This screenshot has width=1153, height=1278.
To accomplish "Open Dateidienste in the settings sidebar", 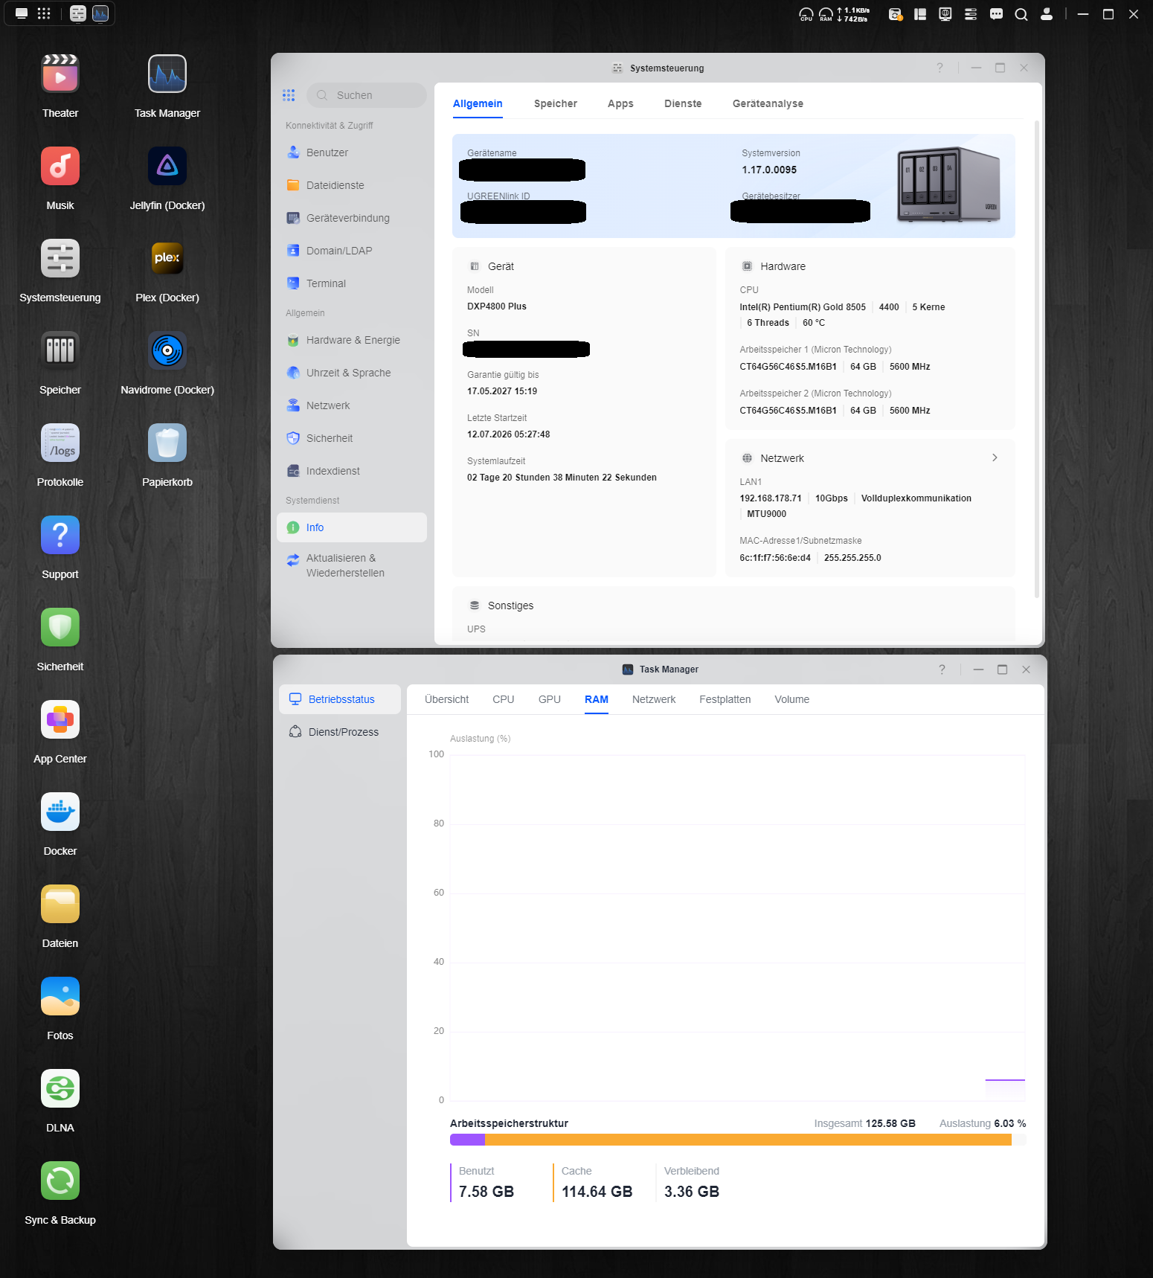I will tap(352, 185).
